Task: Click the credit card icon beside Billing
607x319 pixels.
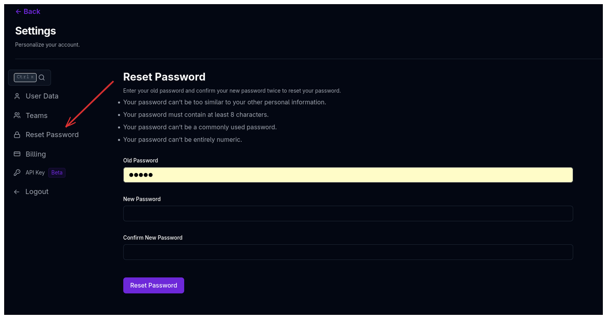Action: tap(17, 154)
